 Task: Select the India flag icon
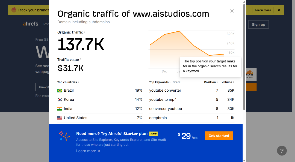pyautogui.click(x=60, y=109)
